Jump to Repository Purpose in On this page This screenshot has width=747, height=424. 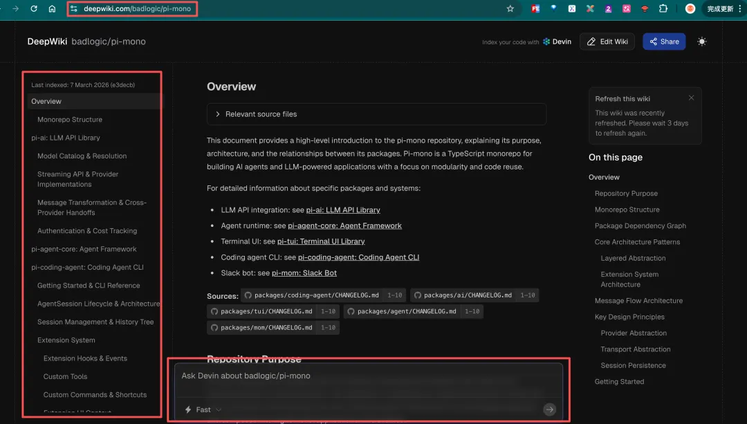tap(626, 193)
